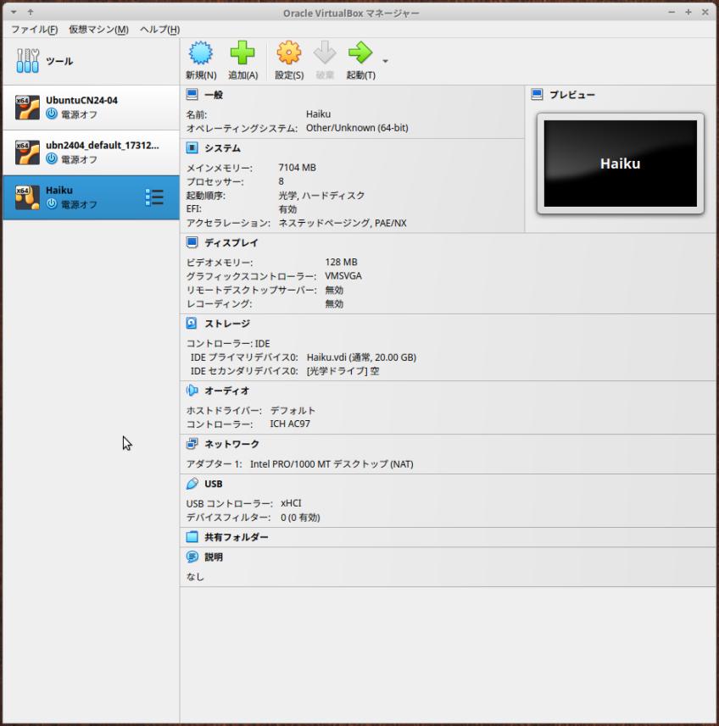Viewport: 719px width, 726px height.
Task: Open 設定(S) gear settings icon
Action: (x=289, y=53)
